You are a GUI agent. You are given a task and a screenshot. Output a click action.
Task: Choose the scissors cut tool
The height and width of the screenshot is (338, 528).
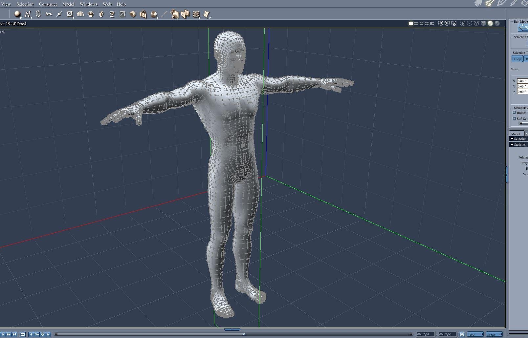click(x=49, y=14)
